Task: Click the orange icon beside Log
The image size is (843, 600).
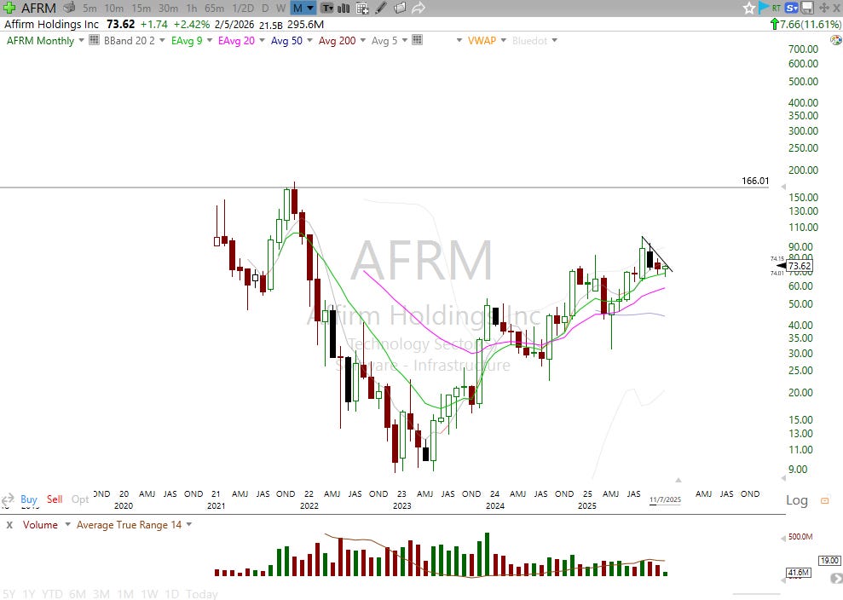Action: tap(824, 500)
